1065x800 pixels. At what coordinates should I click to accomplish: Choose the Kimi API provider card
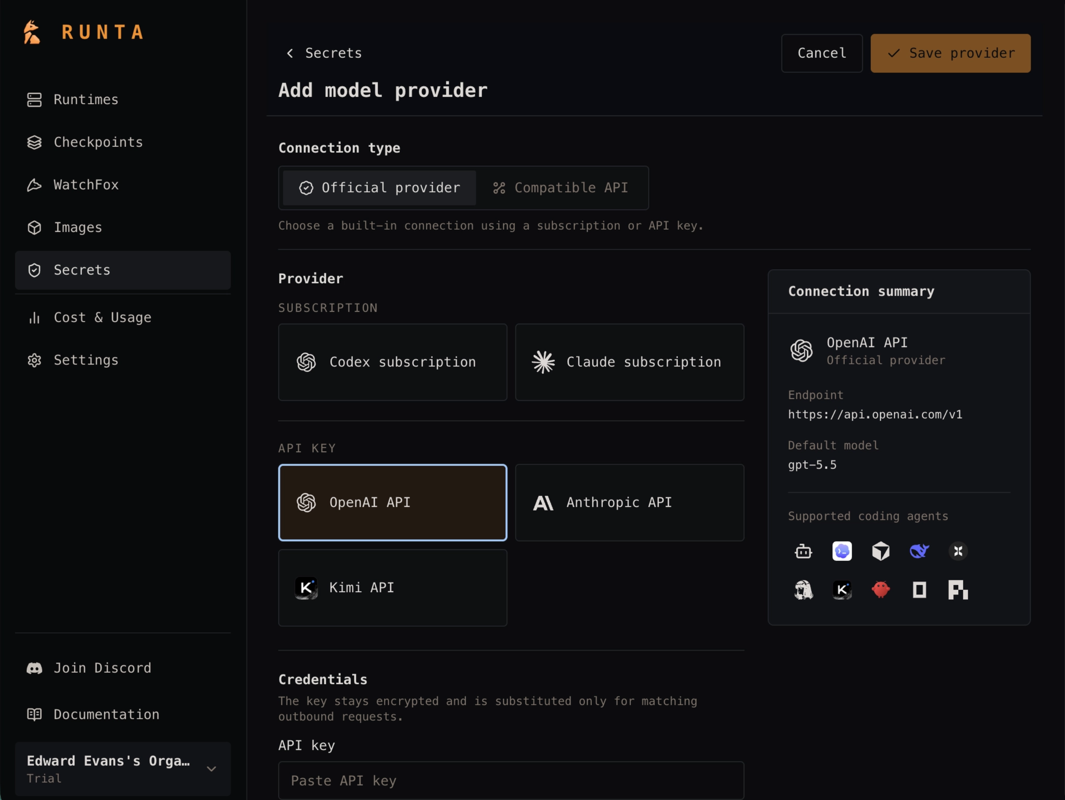[392, 588]
